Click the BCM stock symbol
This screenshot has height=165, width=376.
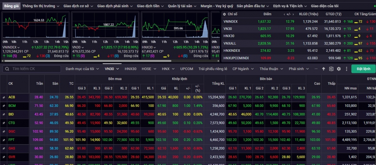coord(12,106)
